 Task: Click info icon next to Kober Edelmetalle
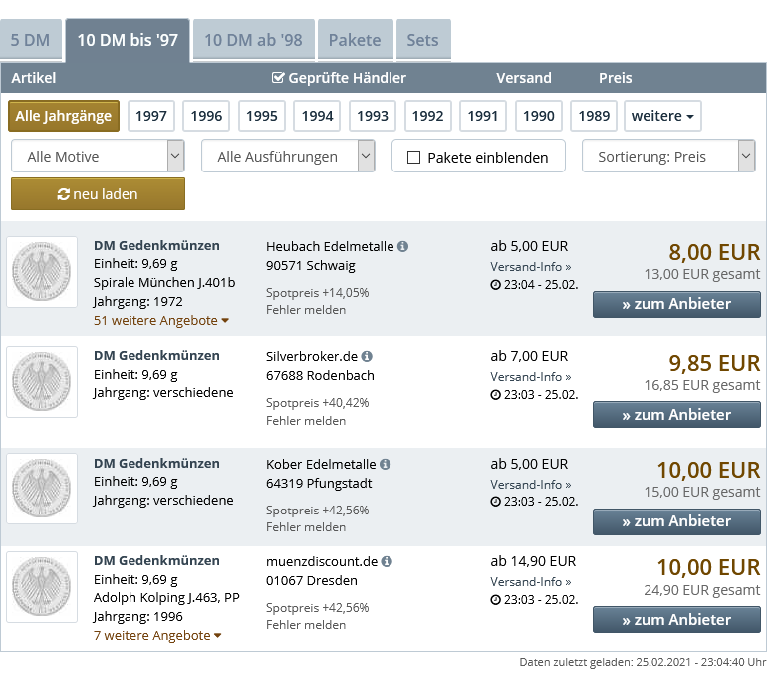point(386,465)
